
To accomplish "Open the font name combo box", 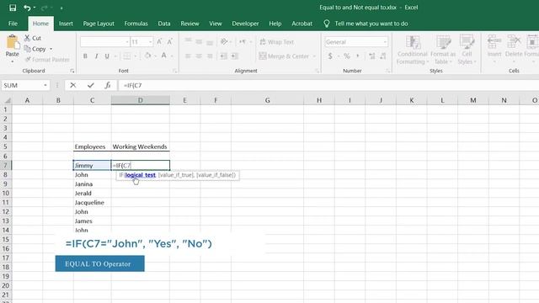I will point(104,42).
